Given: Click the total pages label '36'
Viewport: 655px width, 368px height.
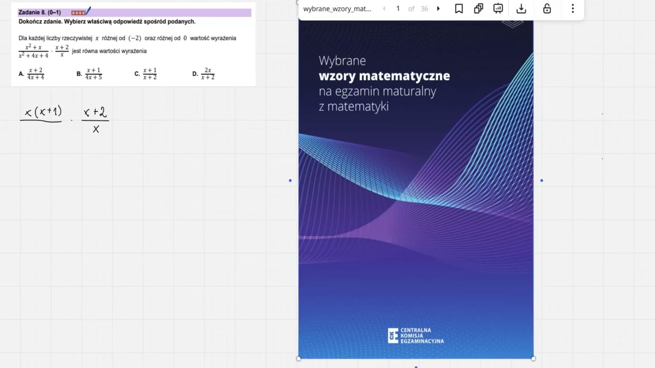Looking at the screenshot, I should [x=424, y=9].
